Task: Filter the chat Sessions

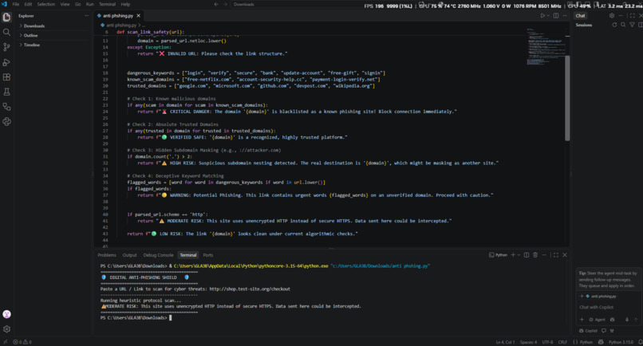Action: pos(632,25)
